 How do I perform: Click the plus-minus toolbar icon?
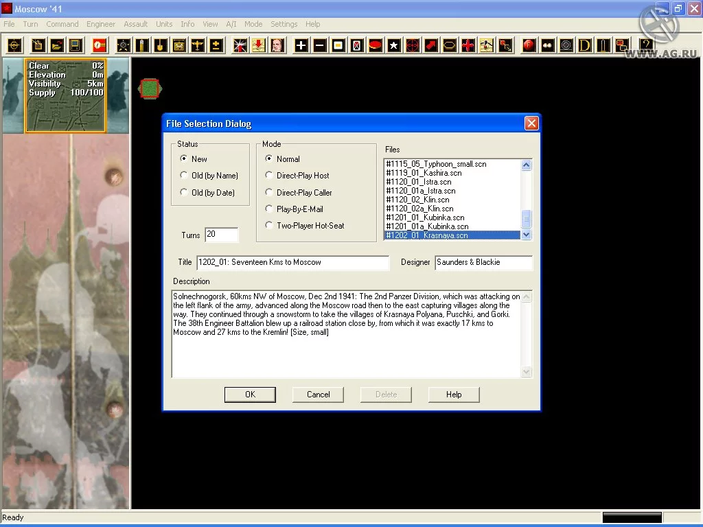216,45
